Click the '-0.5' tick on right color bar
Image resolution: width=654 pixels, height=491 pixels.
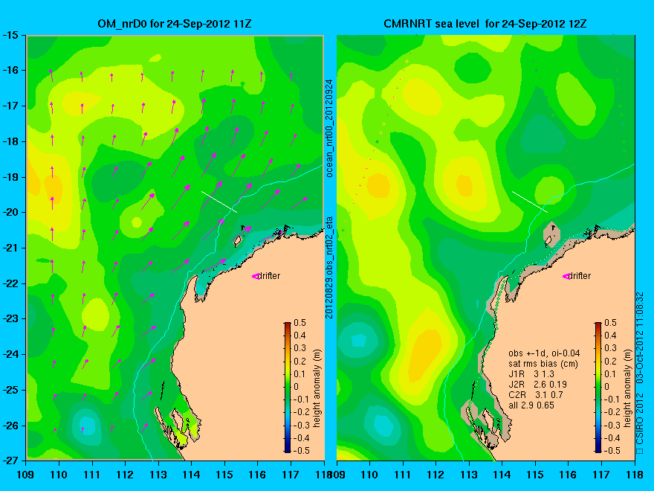pos(612,451)
